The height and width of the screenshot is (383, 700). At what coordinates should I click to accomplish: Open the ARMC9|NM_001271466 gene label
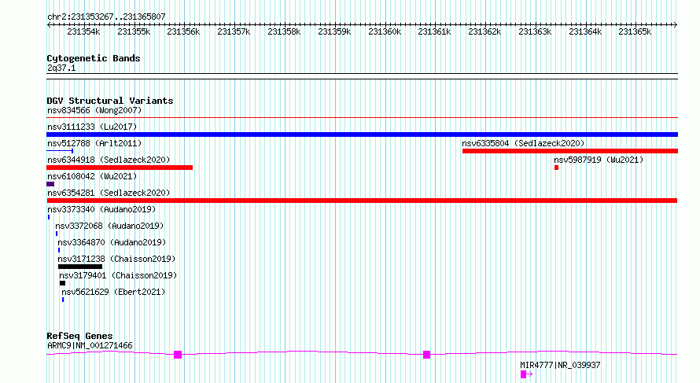(90, 345)
